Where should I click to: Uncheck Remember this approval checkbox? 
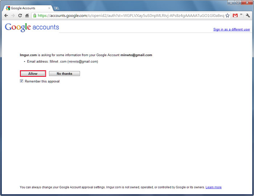pos(21,81)
